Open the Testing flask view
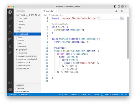 [10, 46]
